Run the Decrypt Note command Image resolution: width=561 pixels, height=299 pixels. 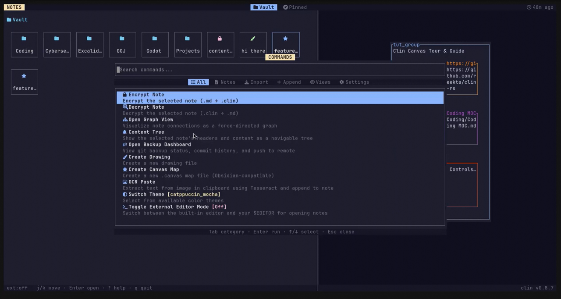point(280,110)
